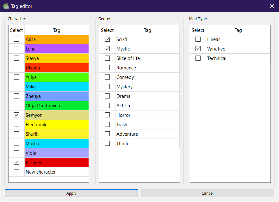
Task: Check the New character checkbox
Action: coord(16,172)
